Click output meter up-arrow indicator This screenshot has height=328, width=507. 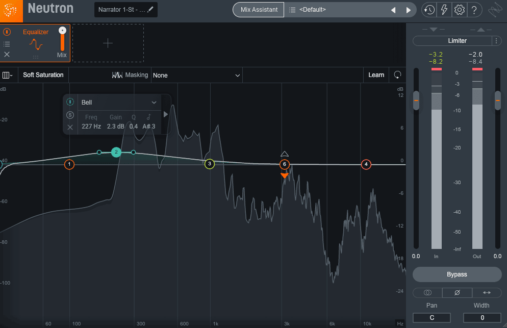[x=481, y=30]
